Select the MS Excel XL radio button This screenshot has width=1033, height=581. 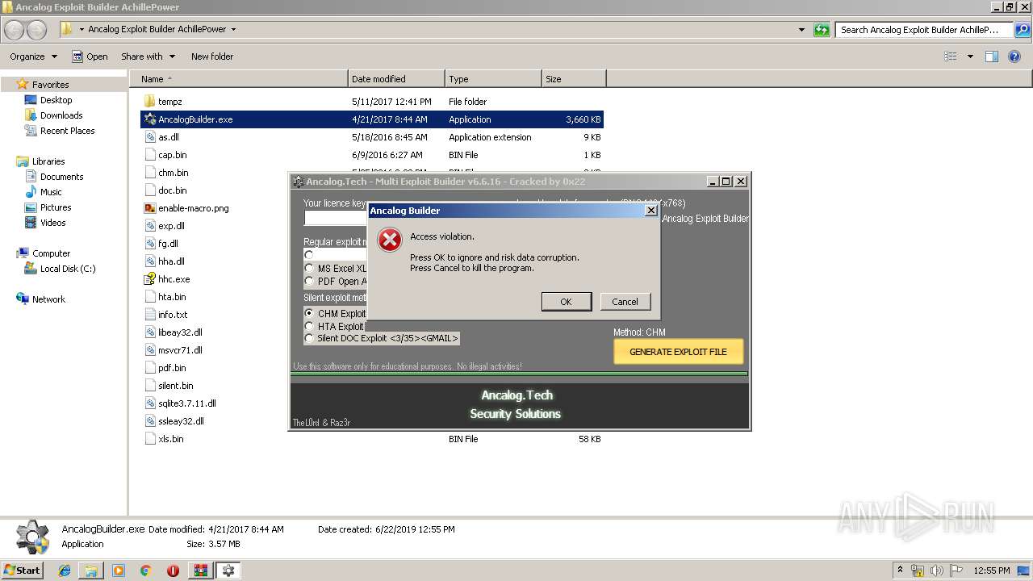pyautogui.click(x=309, y=268)
